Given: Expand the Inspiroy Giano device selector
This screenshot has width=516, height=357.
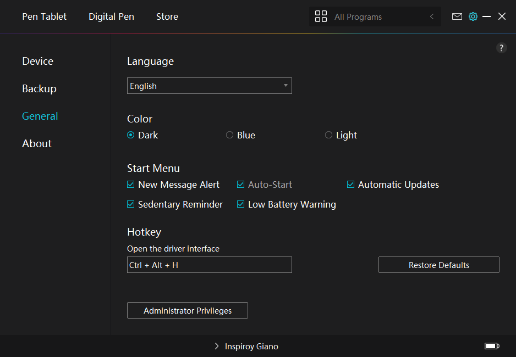Looking at the screenshot, I should 246,347.
